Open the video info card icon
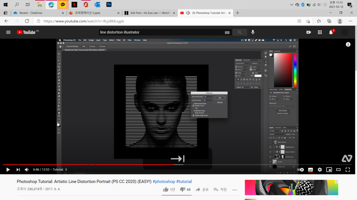Viewport: 357px width, 200px height. click(x=348, y=44)
